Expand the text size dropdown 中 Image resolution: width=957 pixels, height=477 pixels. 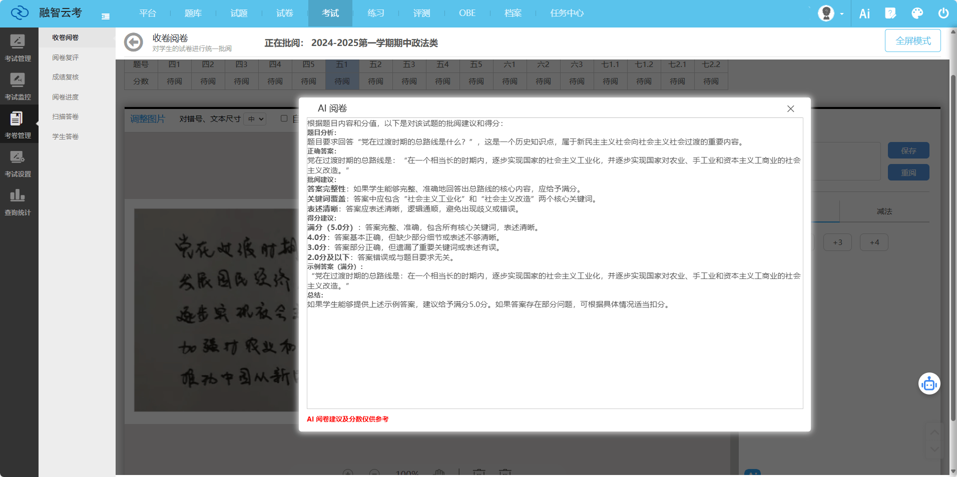point(256,119)
